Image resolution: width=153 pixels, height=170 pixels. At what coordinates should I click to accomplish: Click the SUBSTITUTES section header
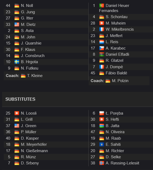point(20,99)
